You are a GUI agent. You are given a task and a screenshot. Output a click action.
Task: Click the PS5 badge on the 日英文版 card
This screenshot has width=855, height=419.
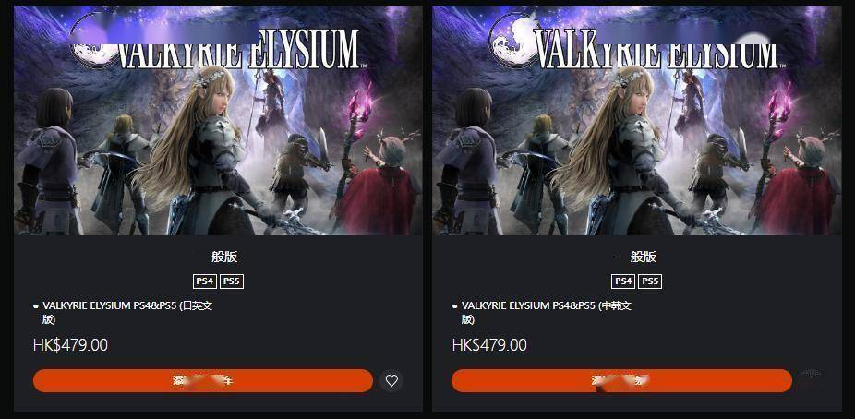232,281
